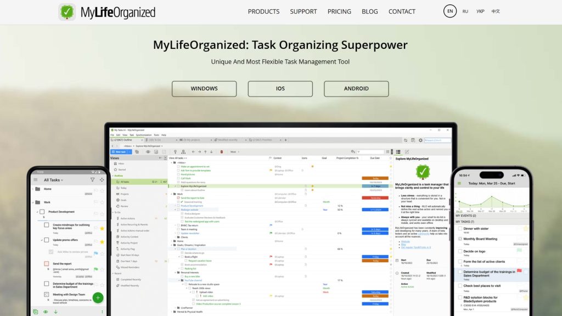Collapse the Work folder in desktop outline
This screenshot has height=316, width=562.
tap(172, 194)
